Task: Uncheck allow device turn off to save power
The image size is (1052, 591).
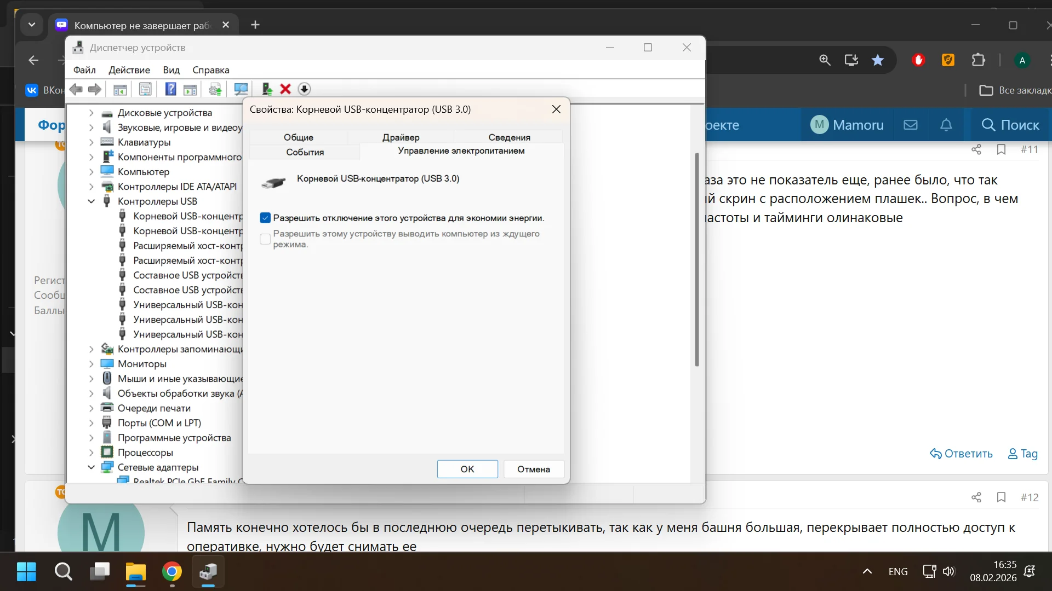Action: click(x=265, y=218)
